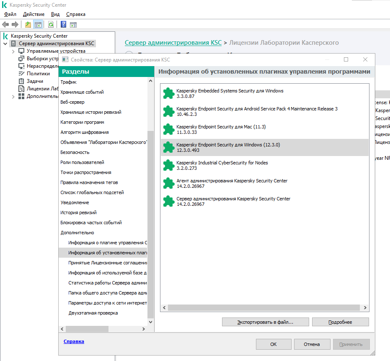The image size is (390, 361).
Task: Click the Forward arrow toolbar icon
Action: pyautogui.click(x=15, y=25)
